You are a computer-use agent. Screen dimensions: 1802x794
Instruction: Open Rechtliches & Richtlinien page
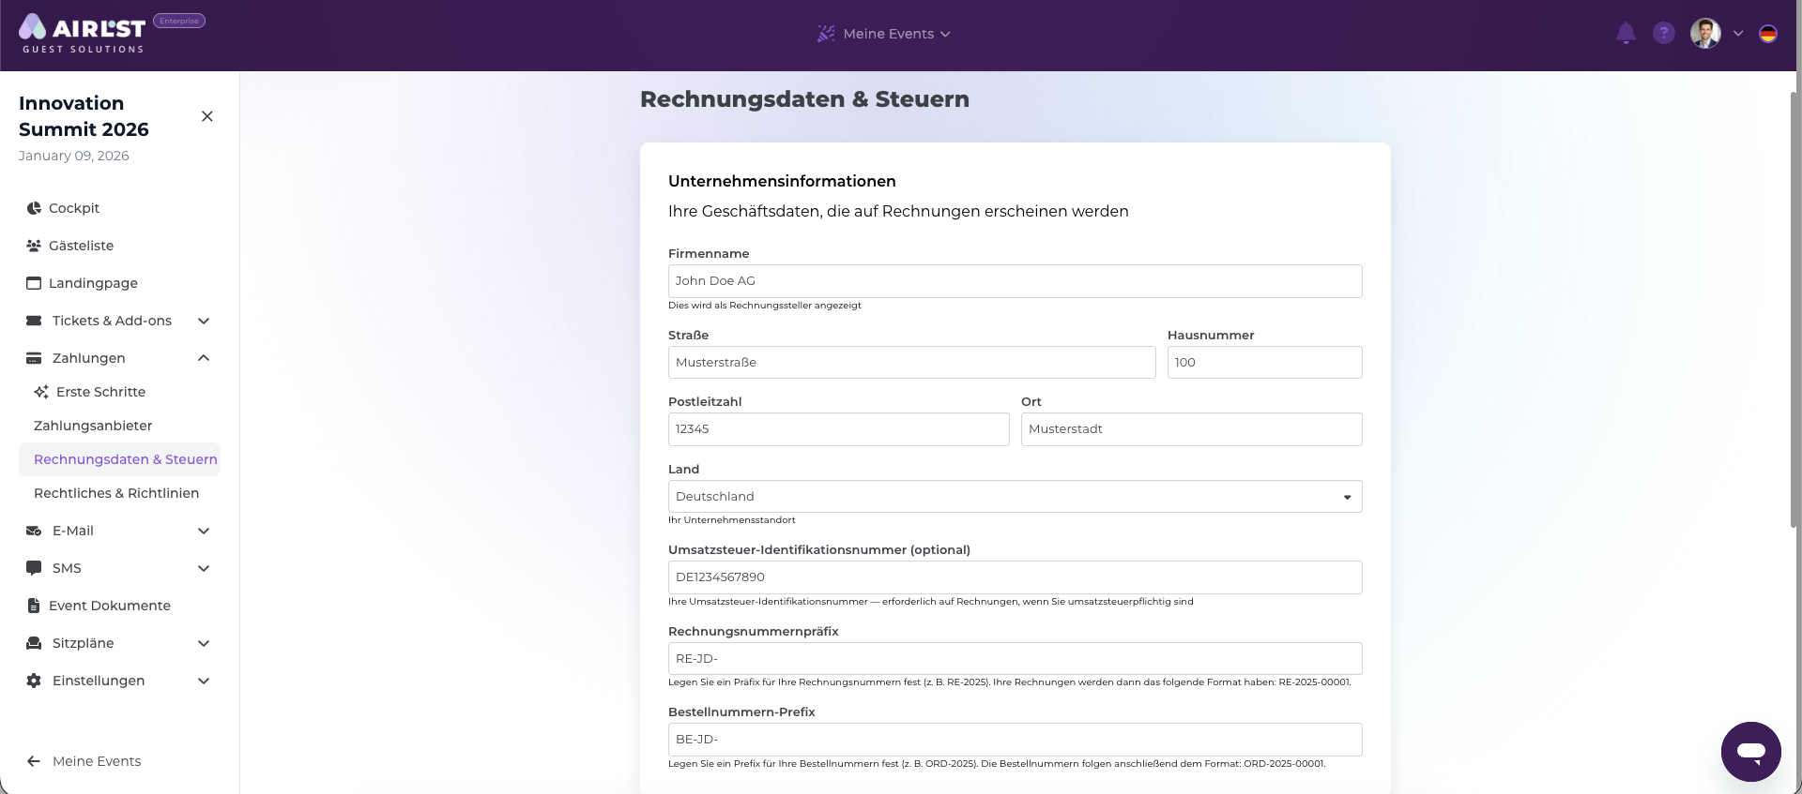[x=116, y=493]
